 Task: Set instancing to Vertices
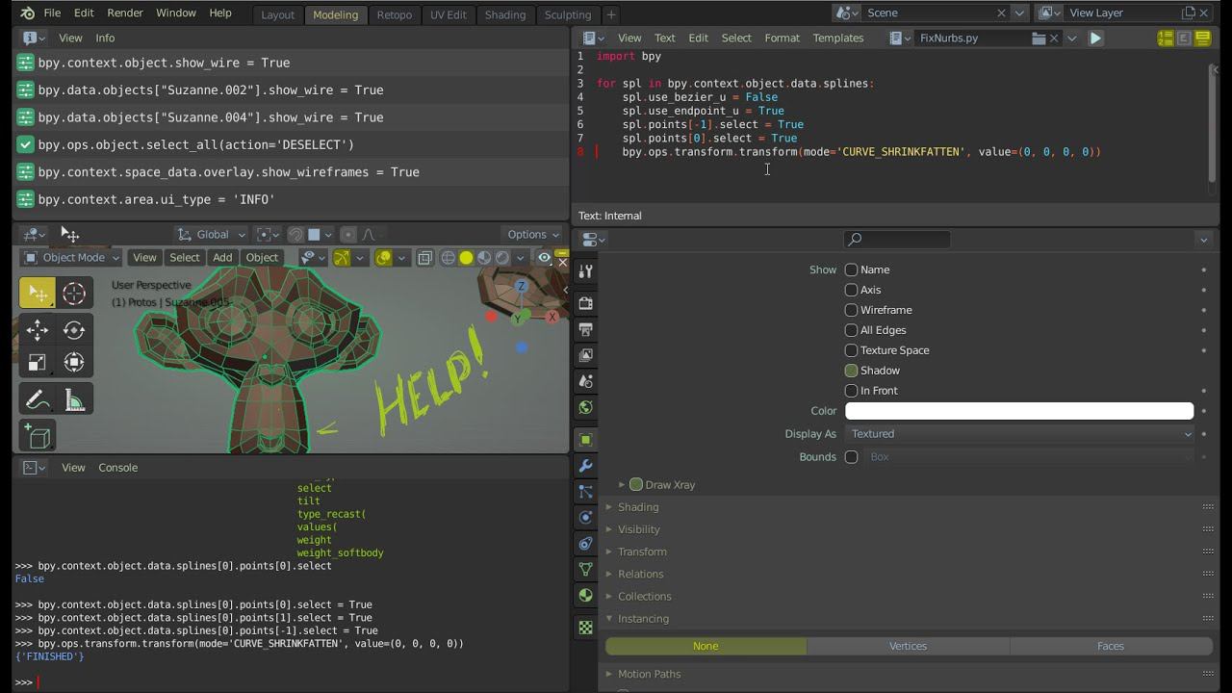[909, 646]
